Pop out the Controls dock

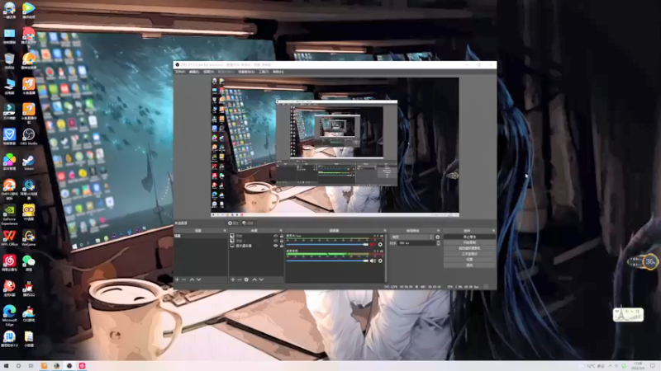[x=493, y=231]
